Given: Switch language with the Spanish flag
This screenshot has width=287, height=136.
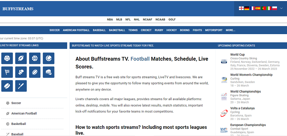Looking at the screenshot, I should (258, 8).
